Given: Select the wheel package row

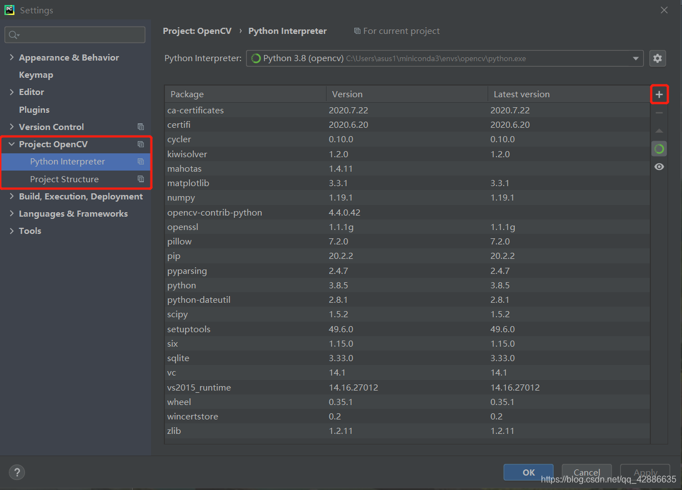Looking at the screenshot, I should 407,402.
